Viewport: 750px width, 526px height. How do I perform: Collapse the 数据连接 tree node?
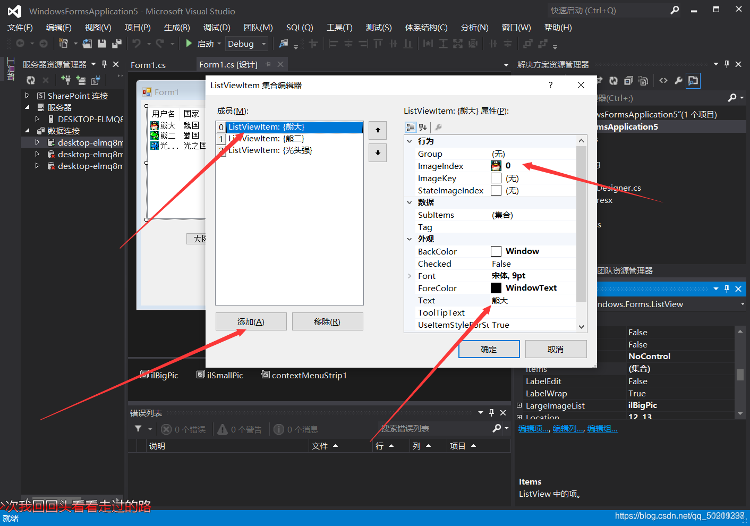[x=27, y=131]
